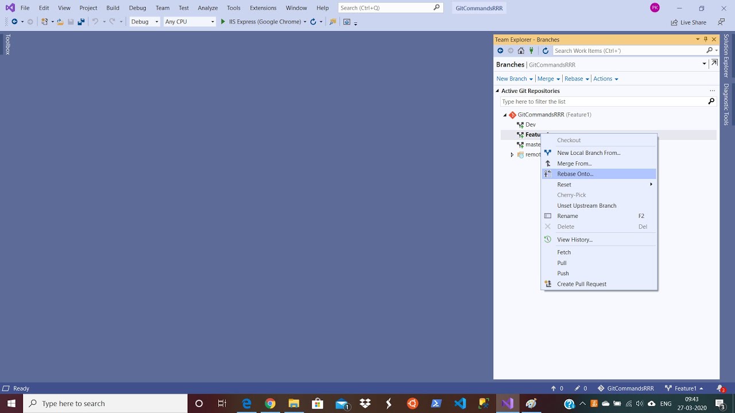Viewport: 735px width, 413px height.
Task: Open notifications bell in status bar
Action: (x=720, y=388)
